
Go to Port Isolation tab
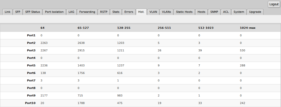tap(54, 12)
